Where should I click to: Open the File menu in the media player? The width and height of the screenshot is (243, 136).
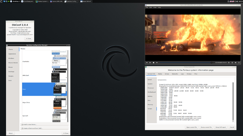[x=147, y=7]
